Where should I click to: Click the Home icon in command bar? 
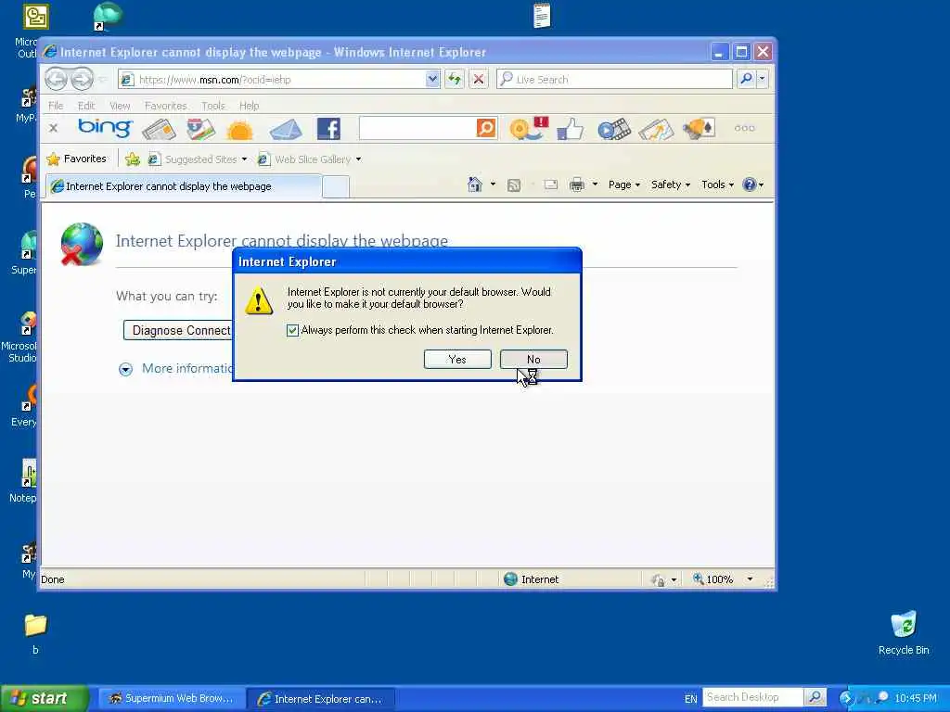coord(475,184)
